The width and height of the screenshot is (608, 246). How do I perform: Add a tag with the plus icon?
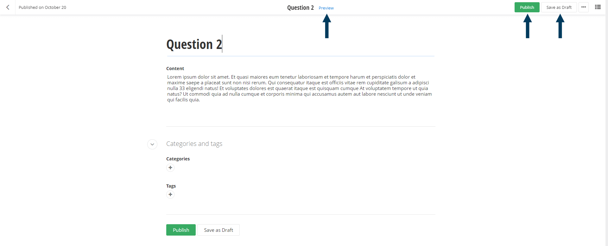[x=170, y=195]
